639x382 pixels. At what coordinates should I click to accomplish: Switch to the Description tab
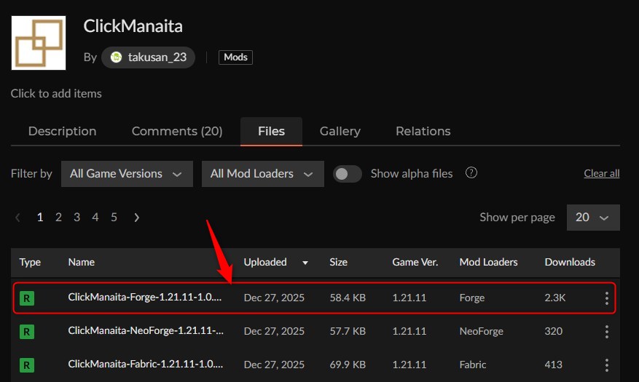pos(62,131)
